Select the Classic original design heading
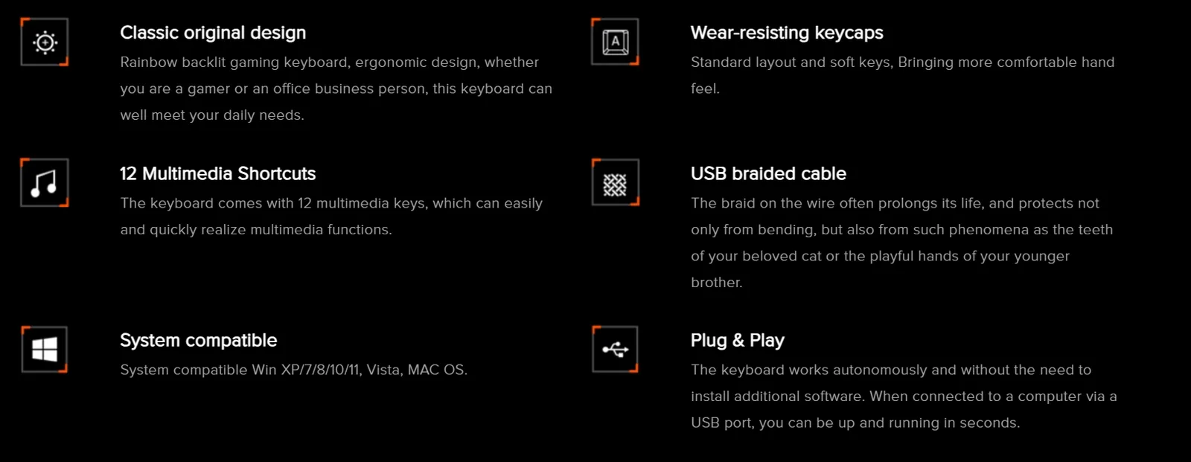The width and height of the screenshot is (1191, 462). (213, 33)
